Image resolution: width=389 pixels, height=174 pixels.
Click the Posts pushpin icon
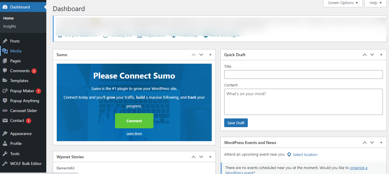click(x=5, y=41)
